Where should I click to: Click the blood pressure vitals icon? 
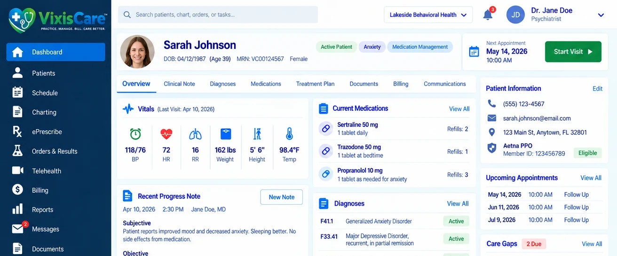(x=135, y=134)
